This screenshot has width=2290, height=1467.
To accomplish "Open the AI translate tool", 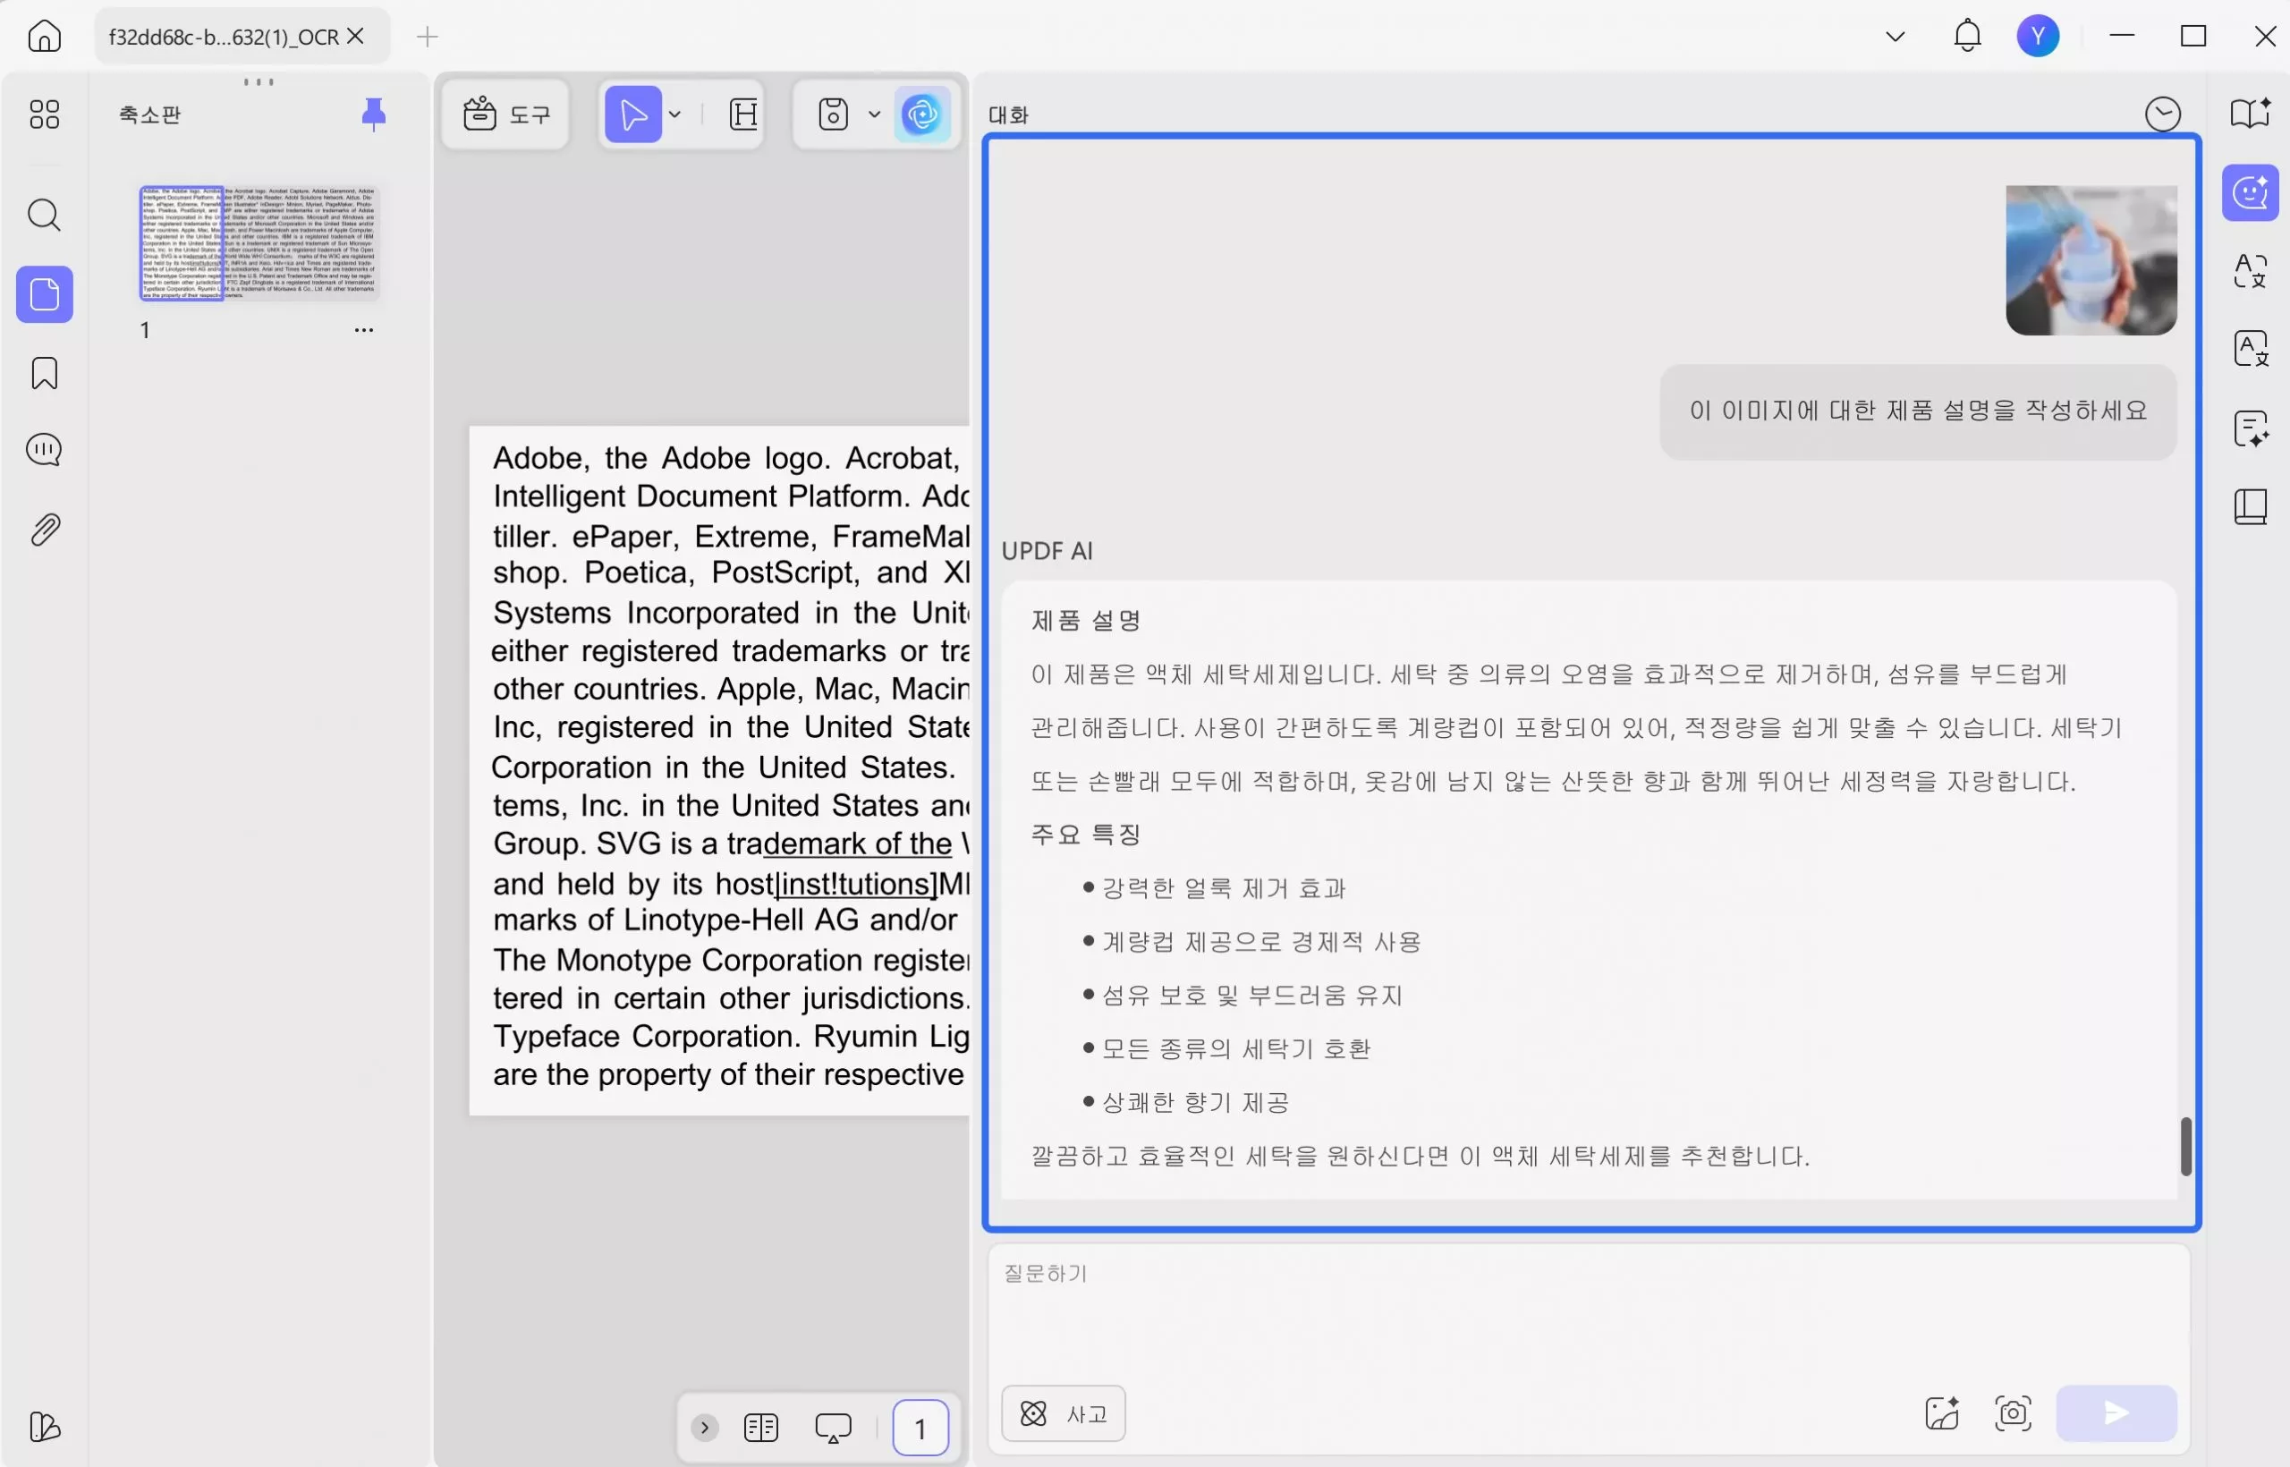I will pyautogui.click(x=2251, y=270).
